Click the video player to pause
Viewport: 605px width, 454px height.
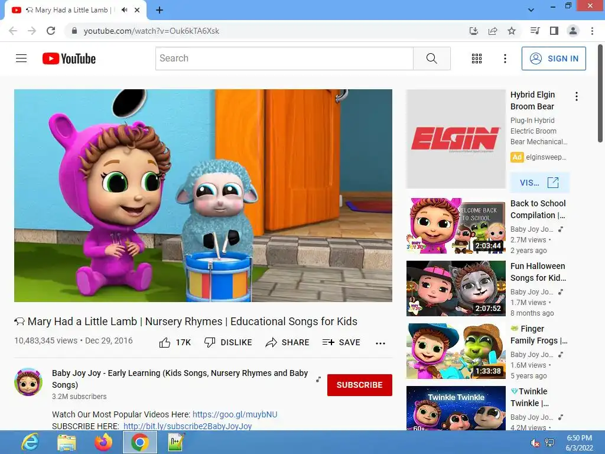pyautogui.click(x=203, y=195)
